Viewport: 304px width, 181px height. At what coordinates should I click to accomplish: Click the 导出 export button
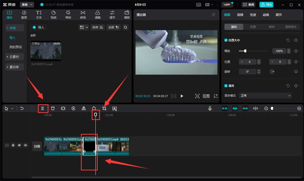pos(266,4)
